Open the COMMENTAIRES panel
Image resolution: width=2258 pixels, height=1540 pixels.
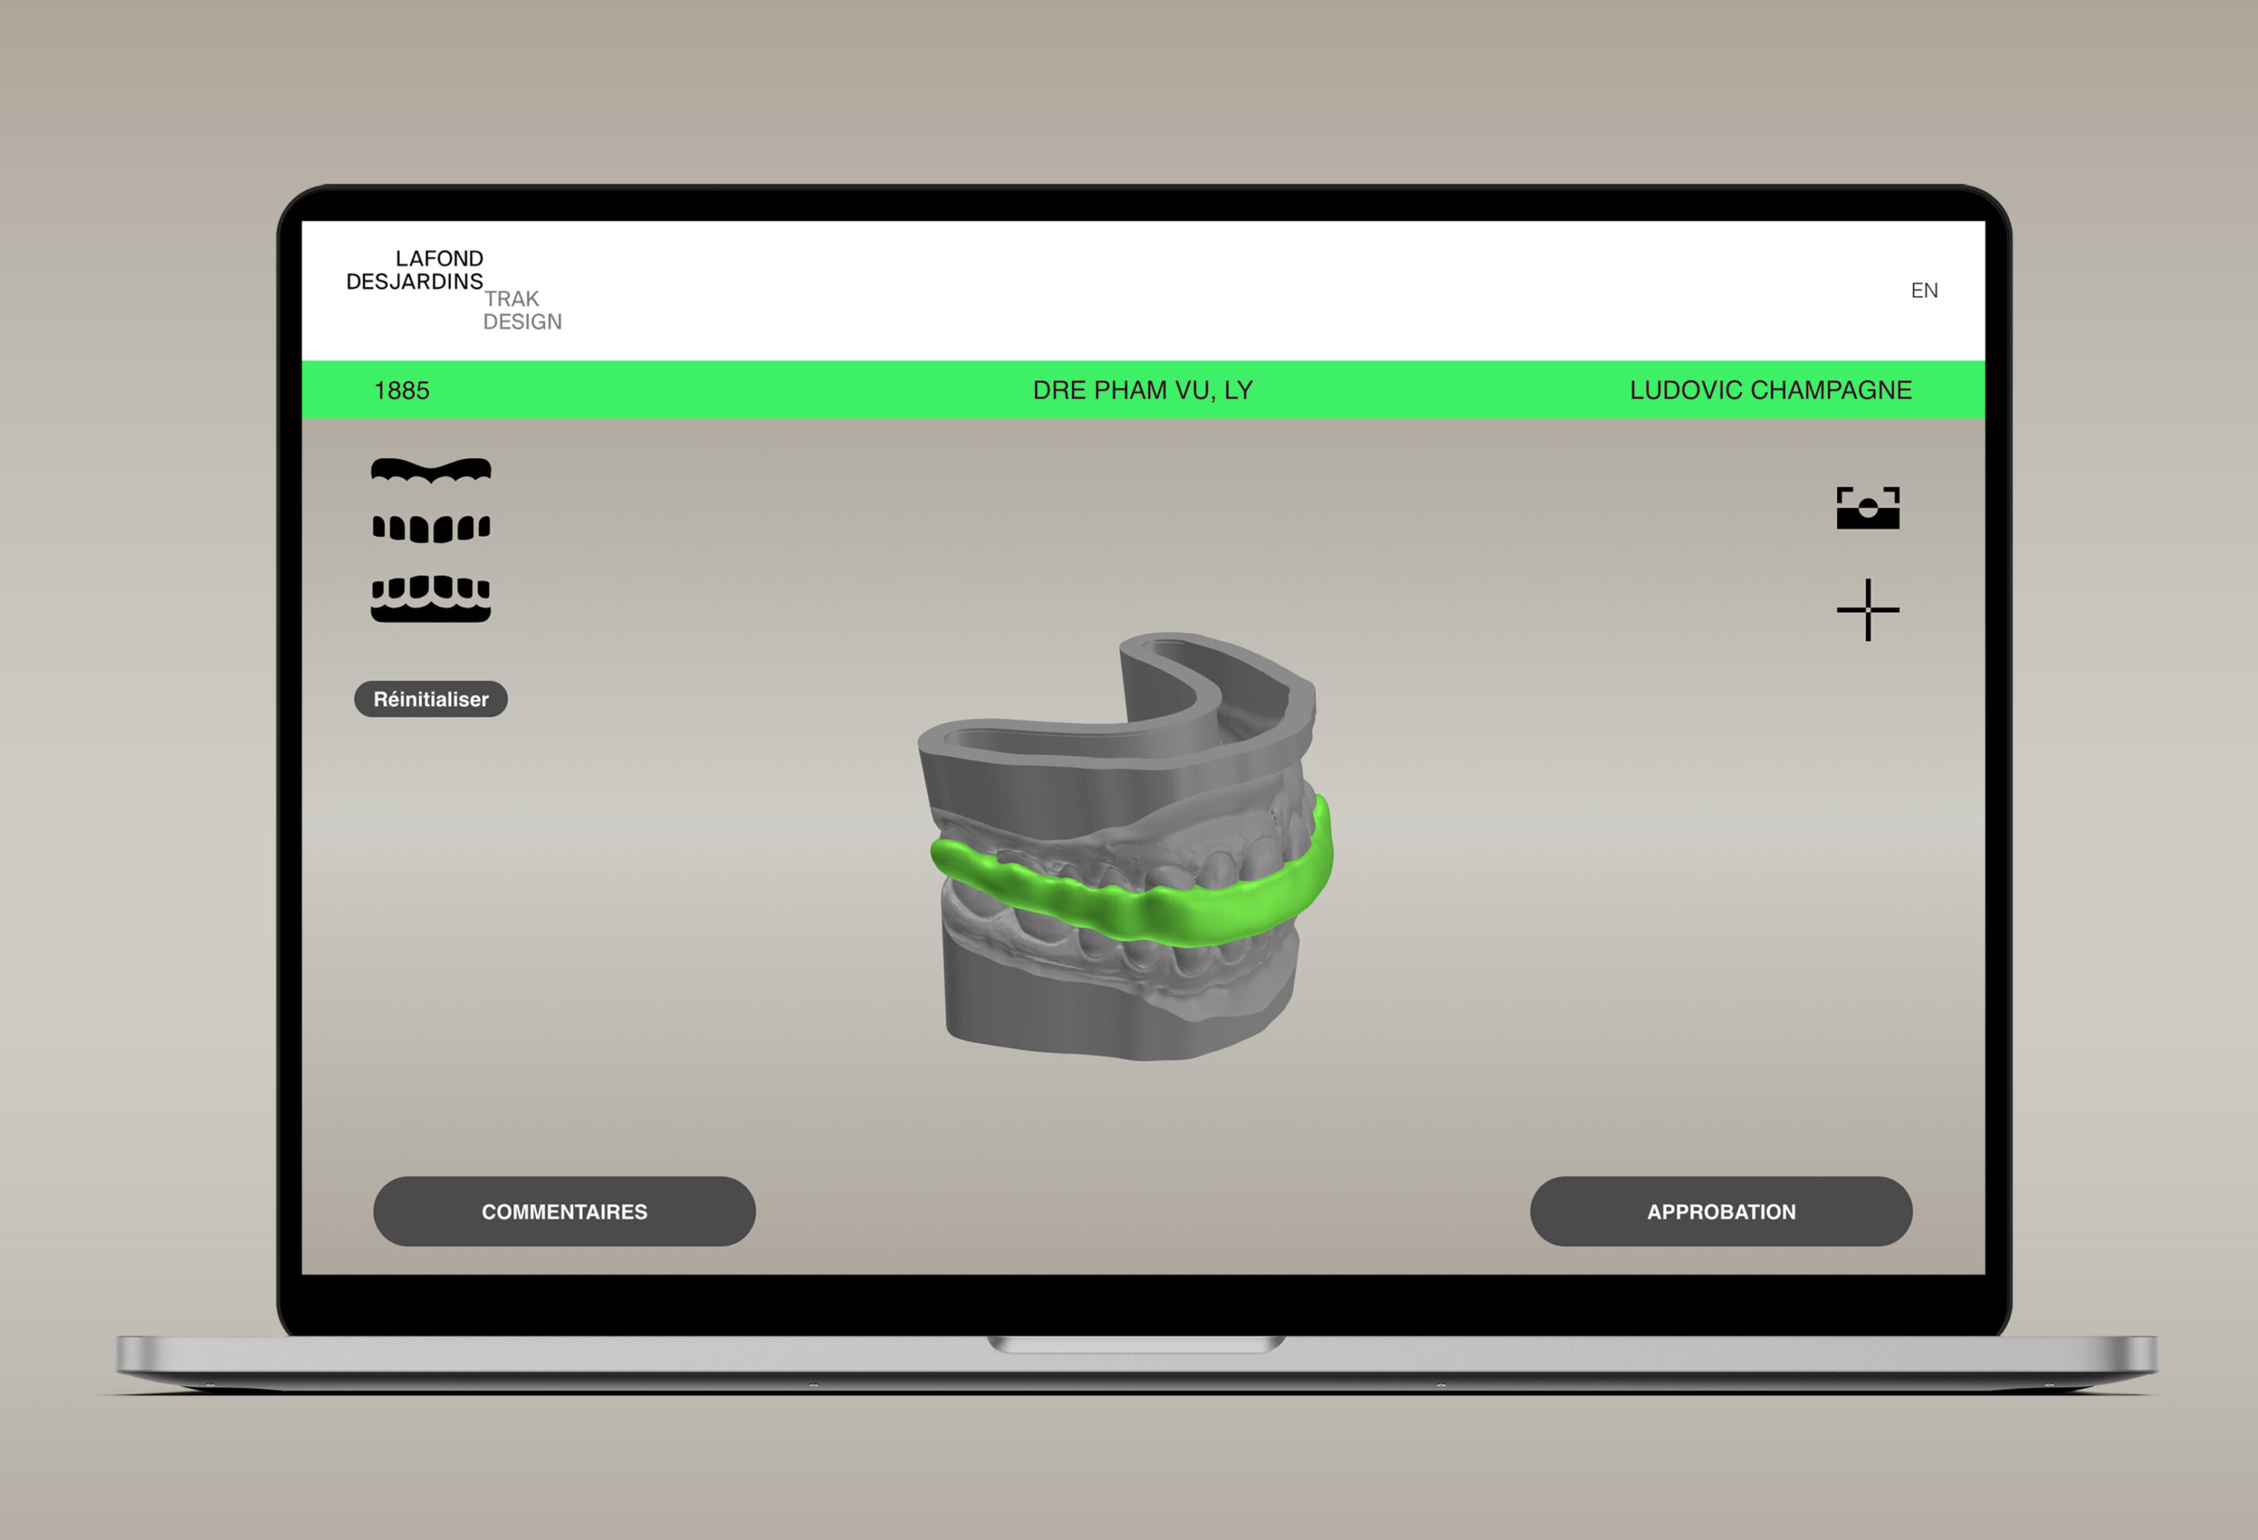coord(564,1212)
